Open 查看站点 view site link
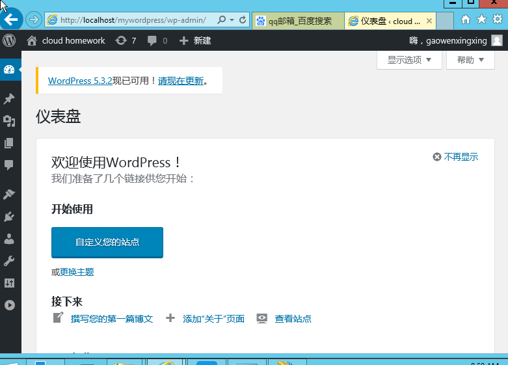This screenshot has width=508, height=365. (x=293, y=319)
